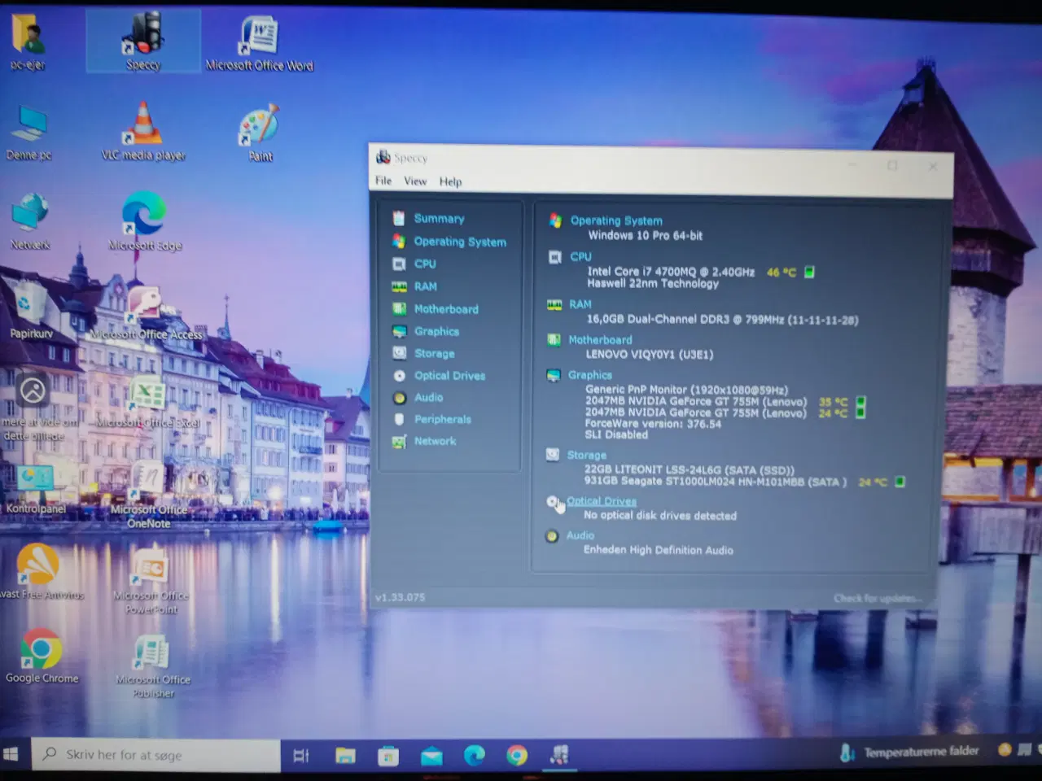Click the Windows 10 Pro 64-bit text
Image resolution: width=1042 pixels, height=781 pixels.
tap(646, 236)
